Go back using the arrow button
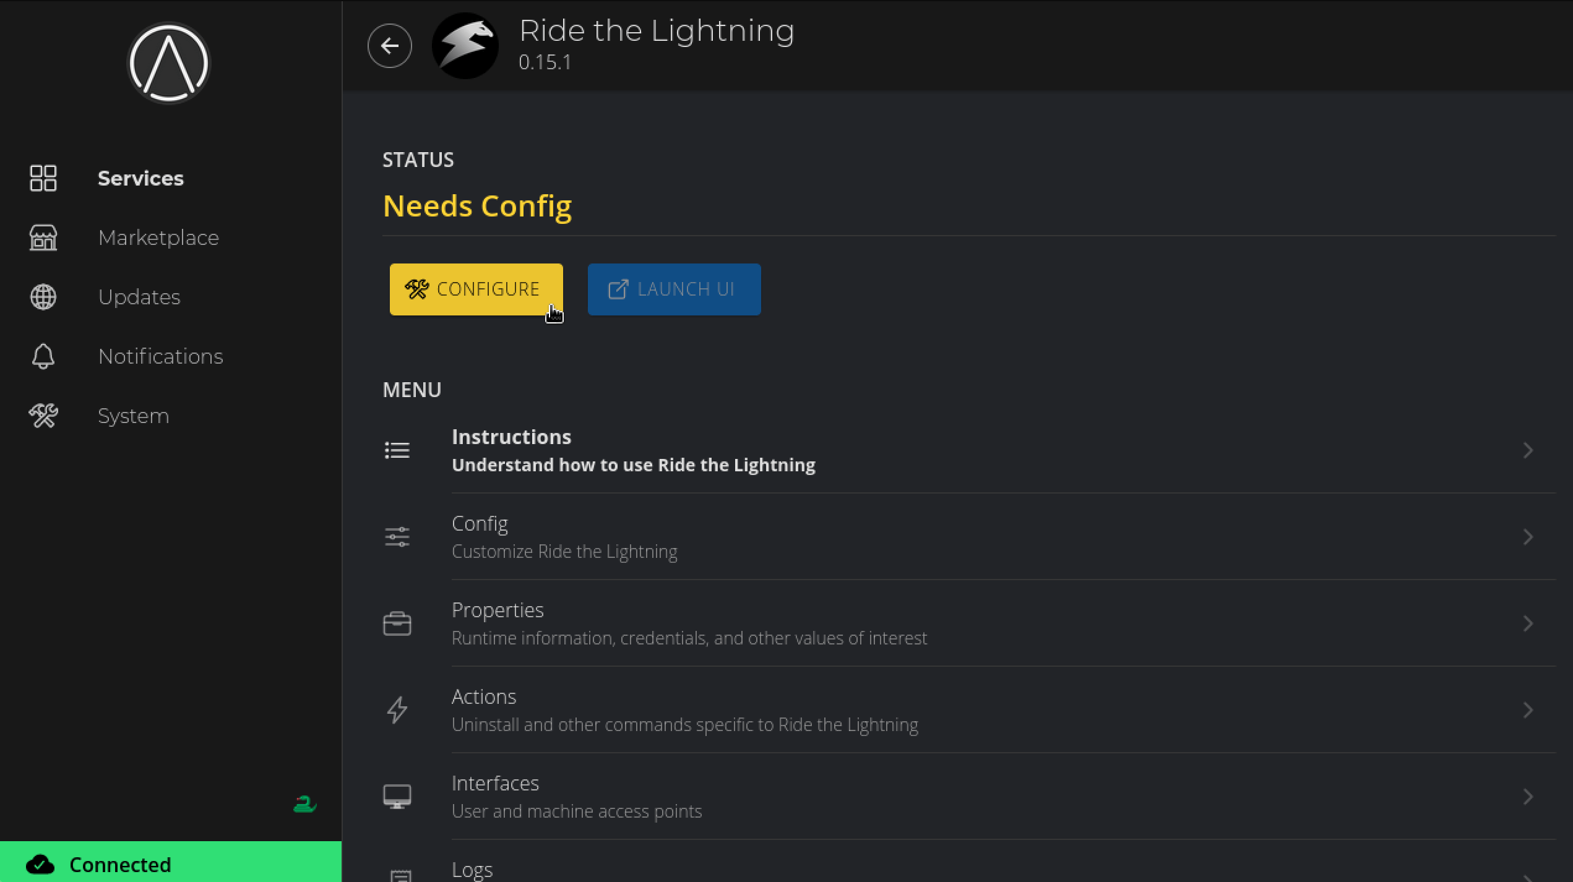1573x882 pixels. [x=390, y=45]
